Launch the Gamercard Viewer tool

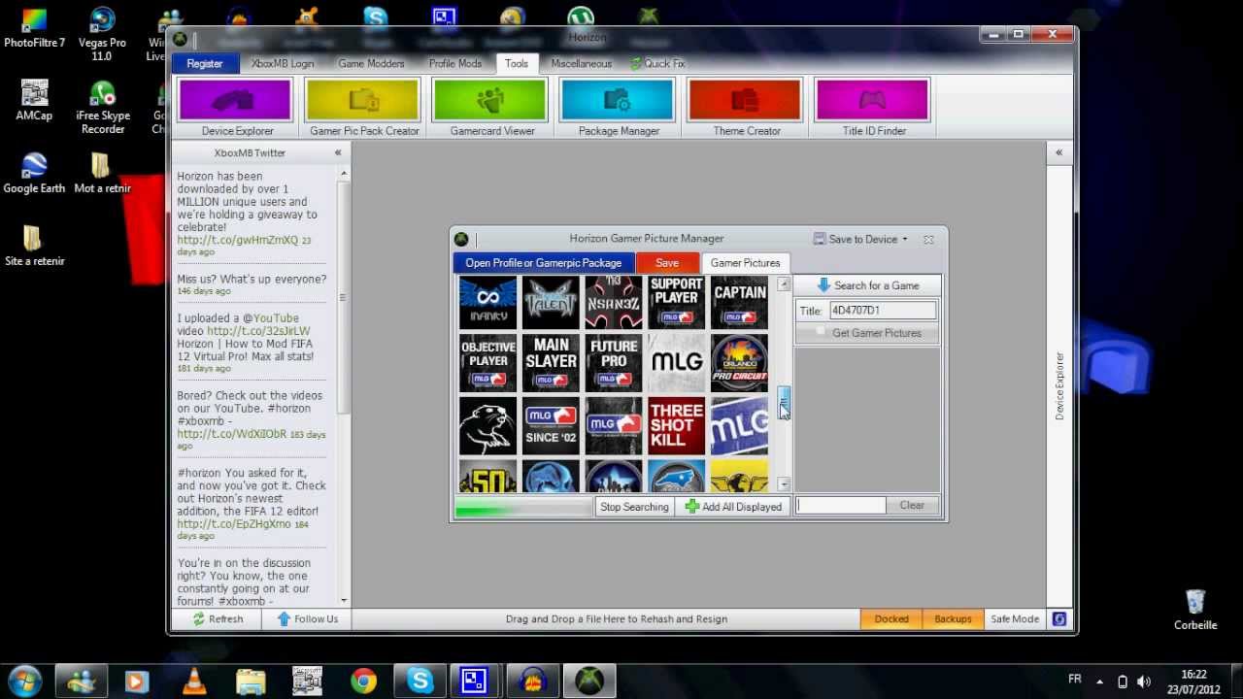491,108
